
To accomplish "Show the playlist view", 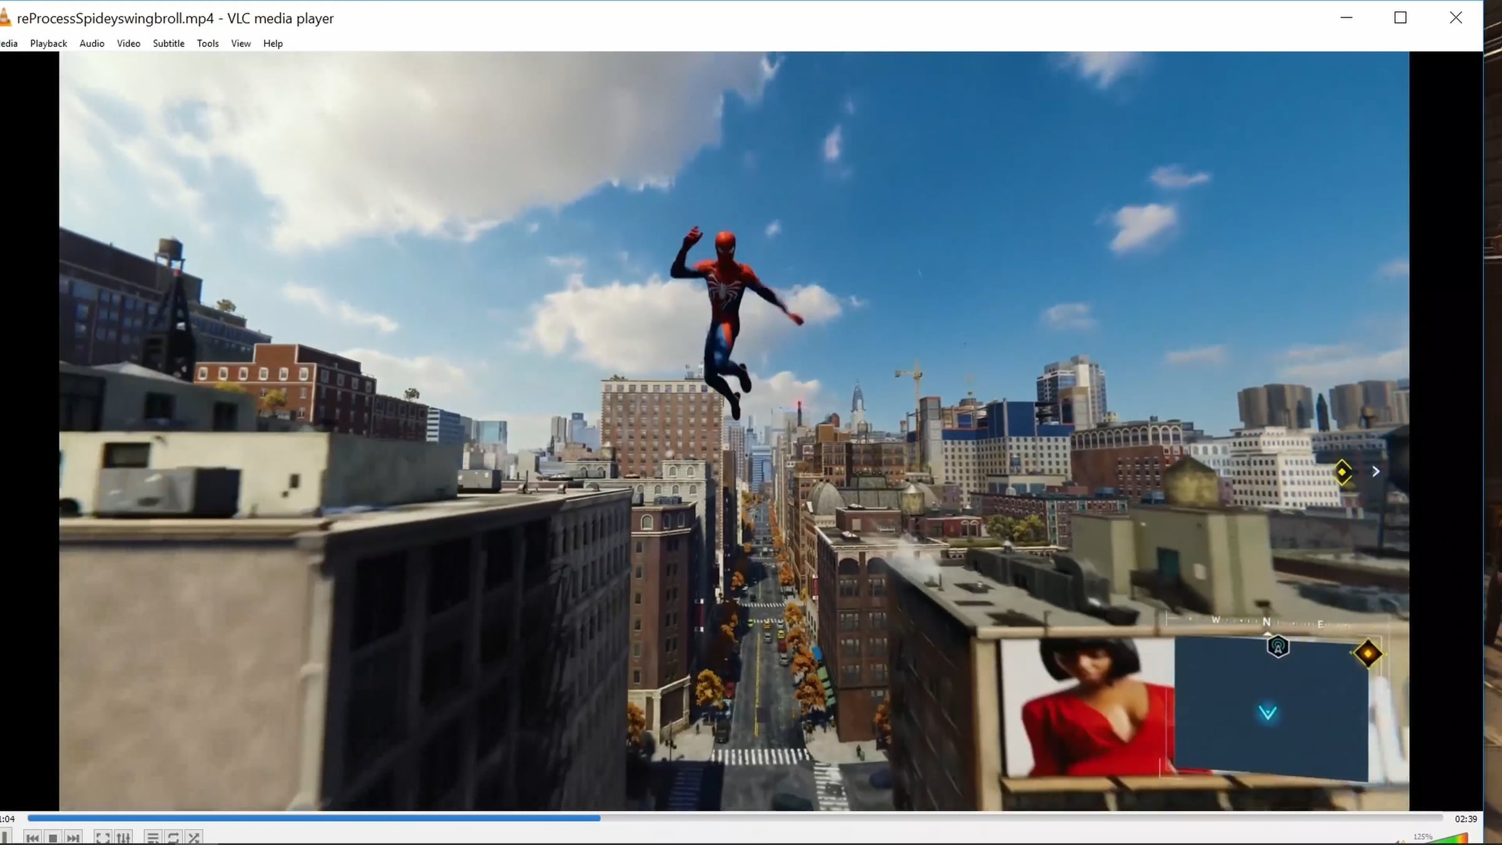I will click(x=153, y=837).
